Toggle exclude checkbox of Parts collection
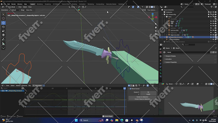The height and width of the screenshot is (123, 218). point(209,17)
